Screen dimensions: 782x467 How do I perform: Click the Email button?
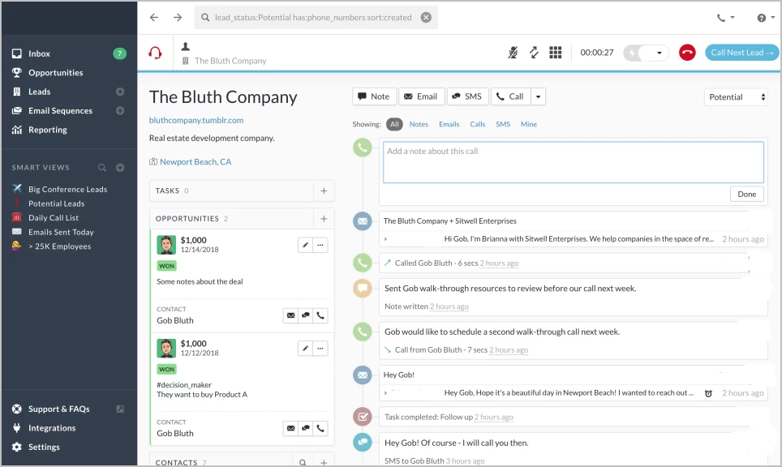(x=422, y=96)
